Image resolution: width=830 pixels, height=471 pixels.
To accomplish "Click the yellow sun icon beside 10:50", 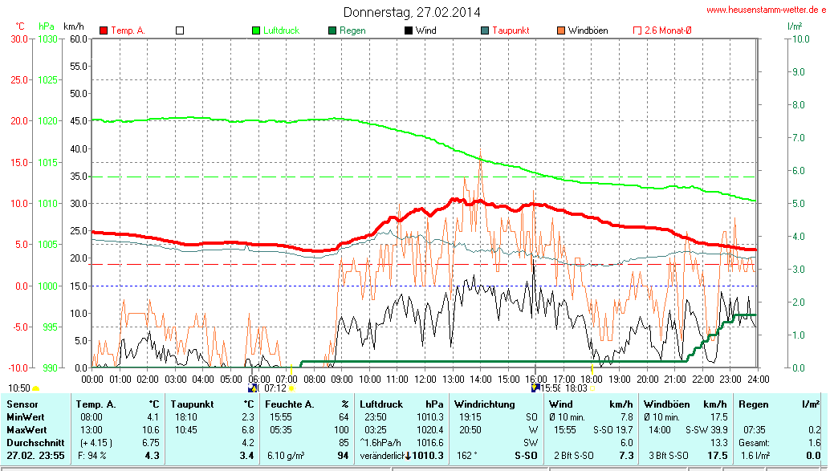I will [36, 389].
